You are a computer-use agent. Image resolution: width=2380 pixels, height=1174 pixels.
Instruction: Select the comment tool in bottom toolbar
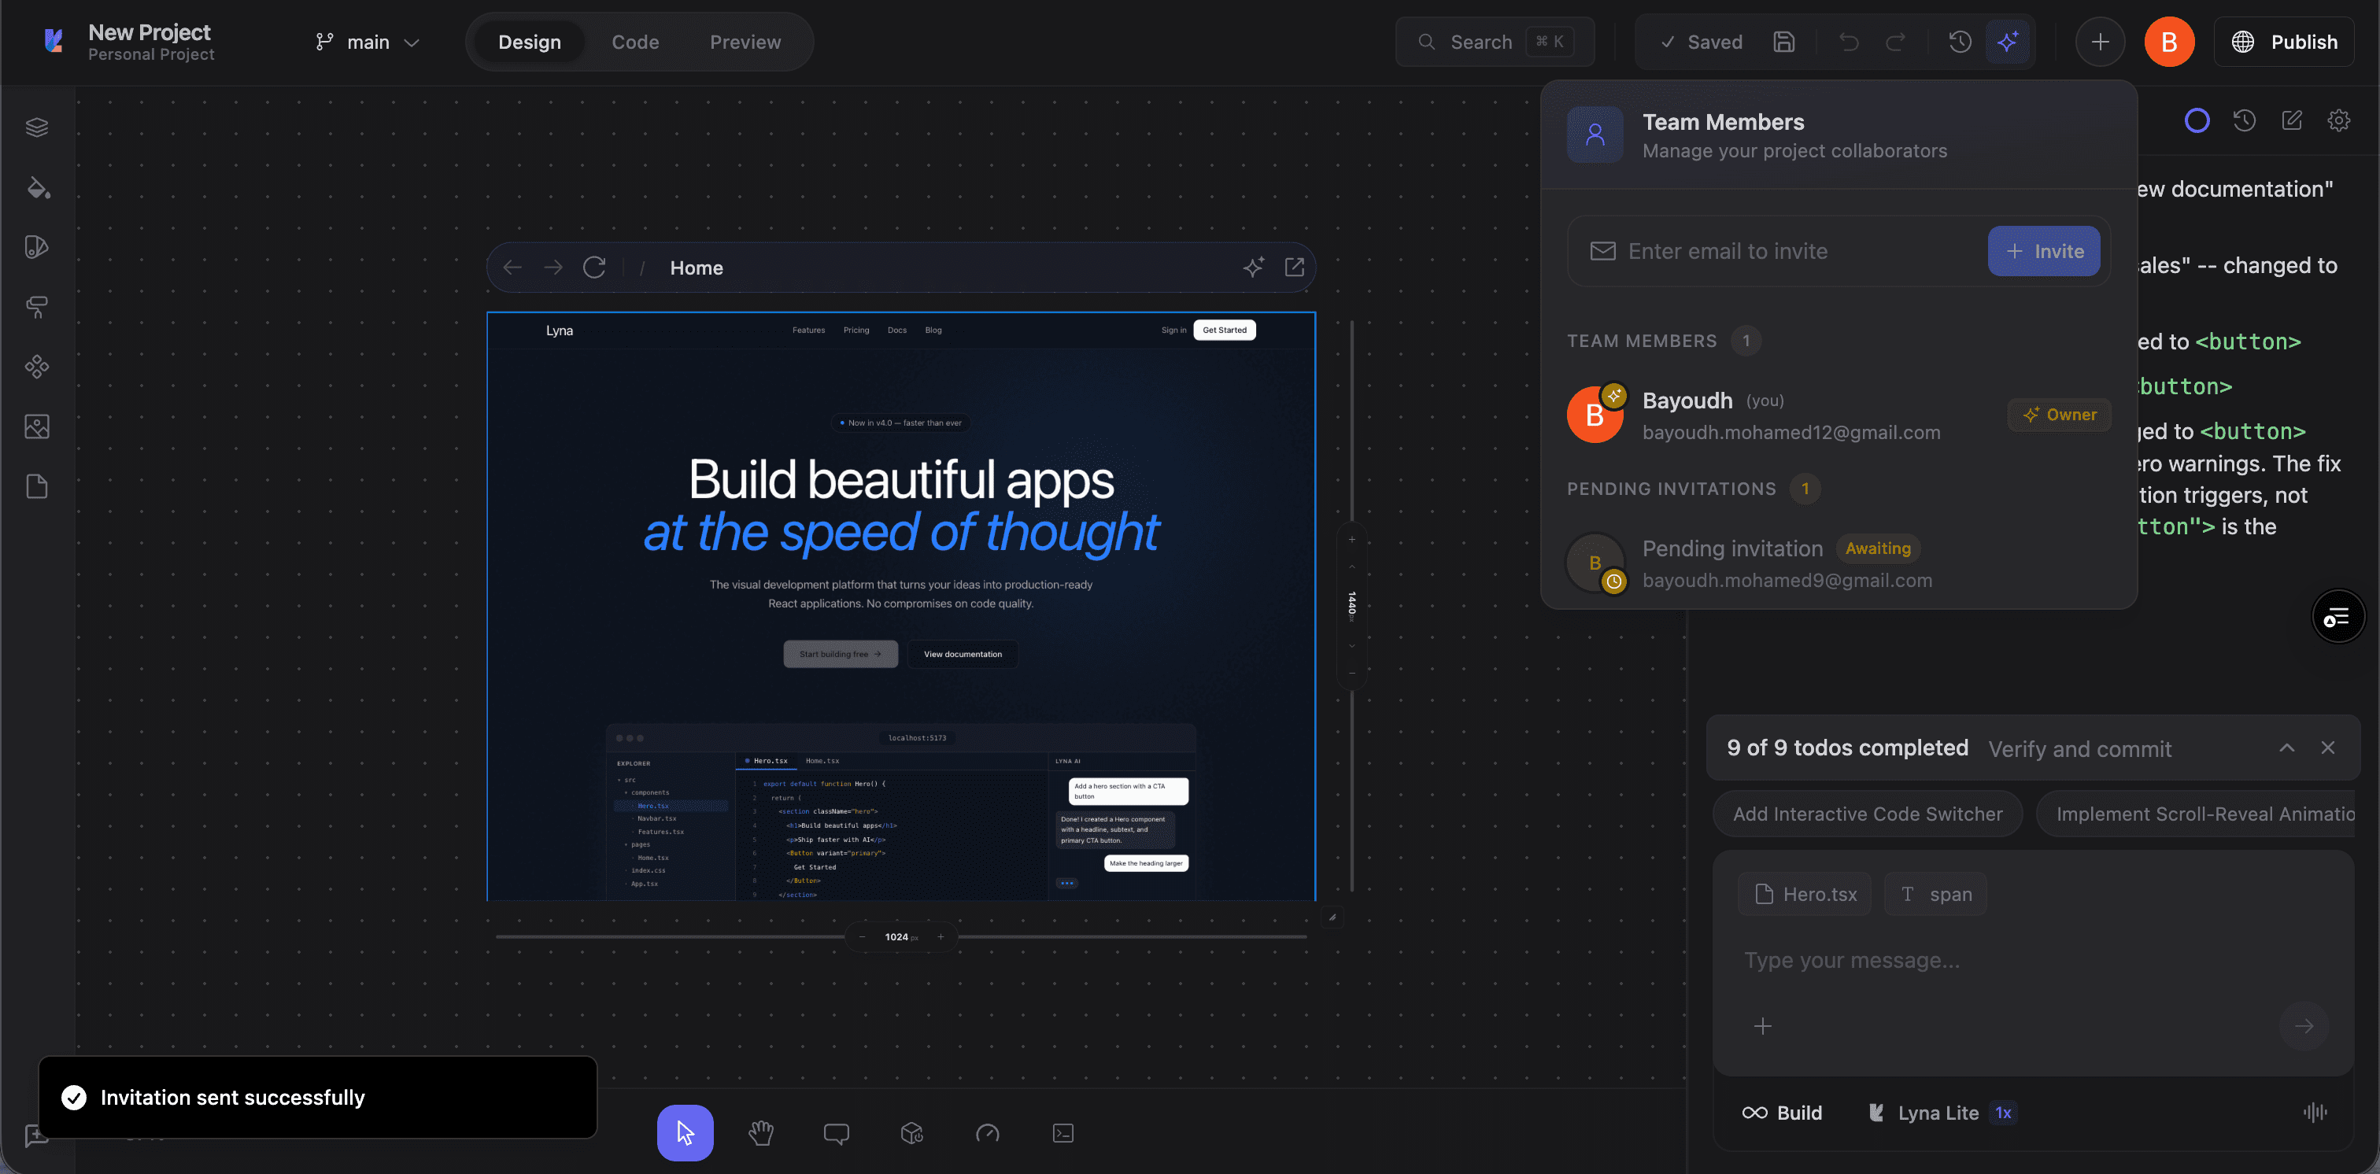[836, 1132]
